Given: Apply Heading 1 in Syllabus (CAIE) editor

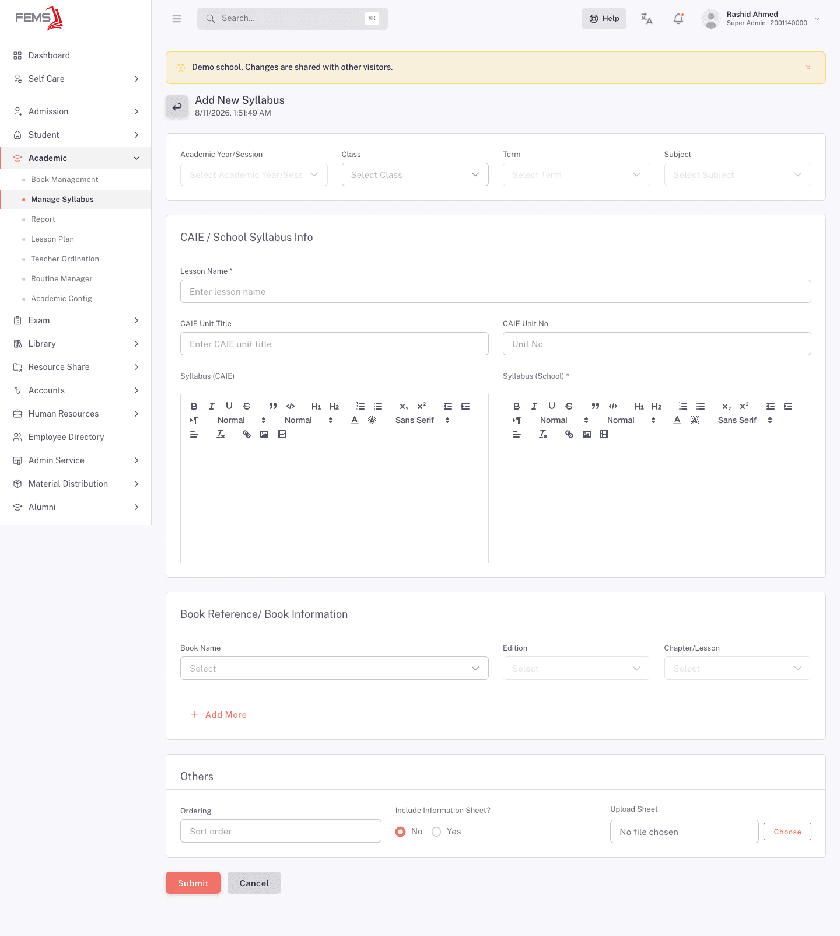Looking at the screenshot, I should click(317, 406).
